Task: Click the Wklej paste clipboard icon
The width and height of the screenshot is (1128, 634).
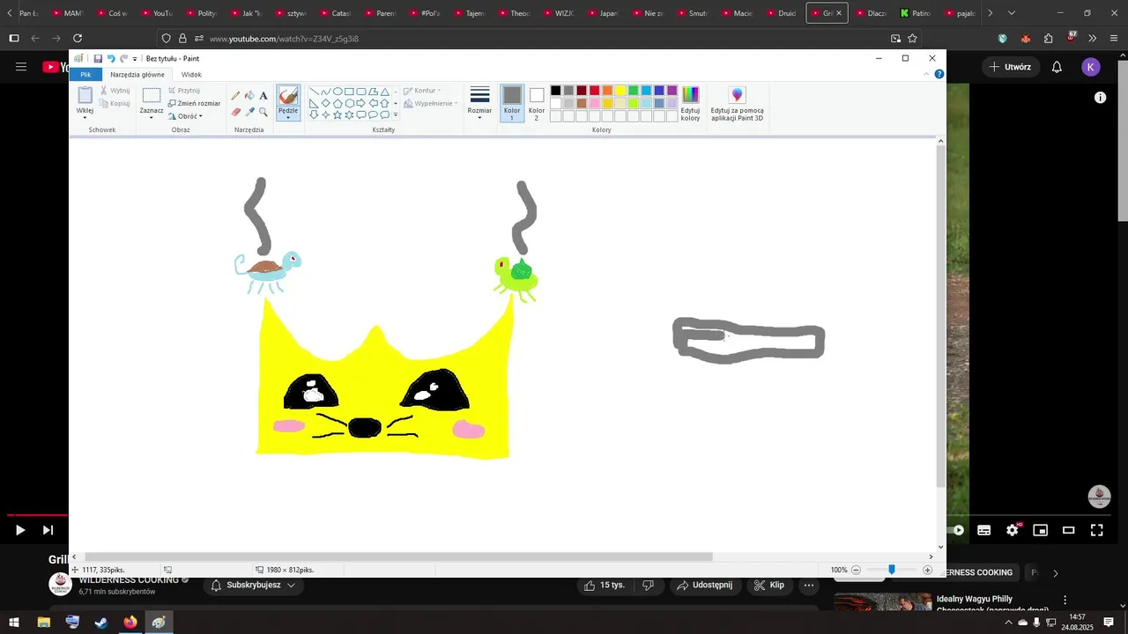Action: click(x=85, y=96)
